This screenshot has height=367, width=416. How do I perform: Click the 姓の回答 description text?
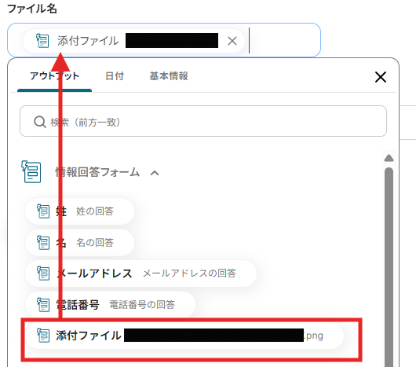pos(95,211)
